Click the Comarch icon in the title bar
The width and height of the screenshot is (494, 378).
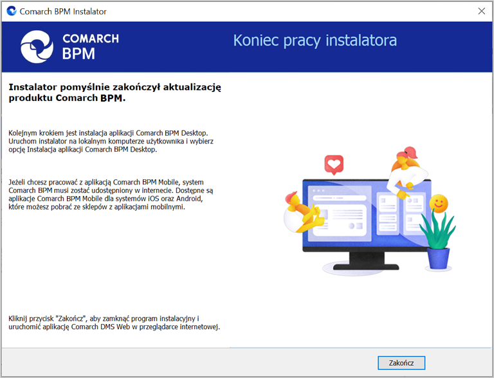point(12,11)
